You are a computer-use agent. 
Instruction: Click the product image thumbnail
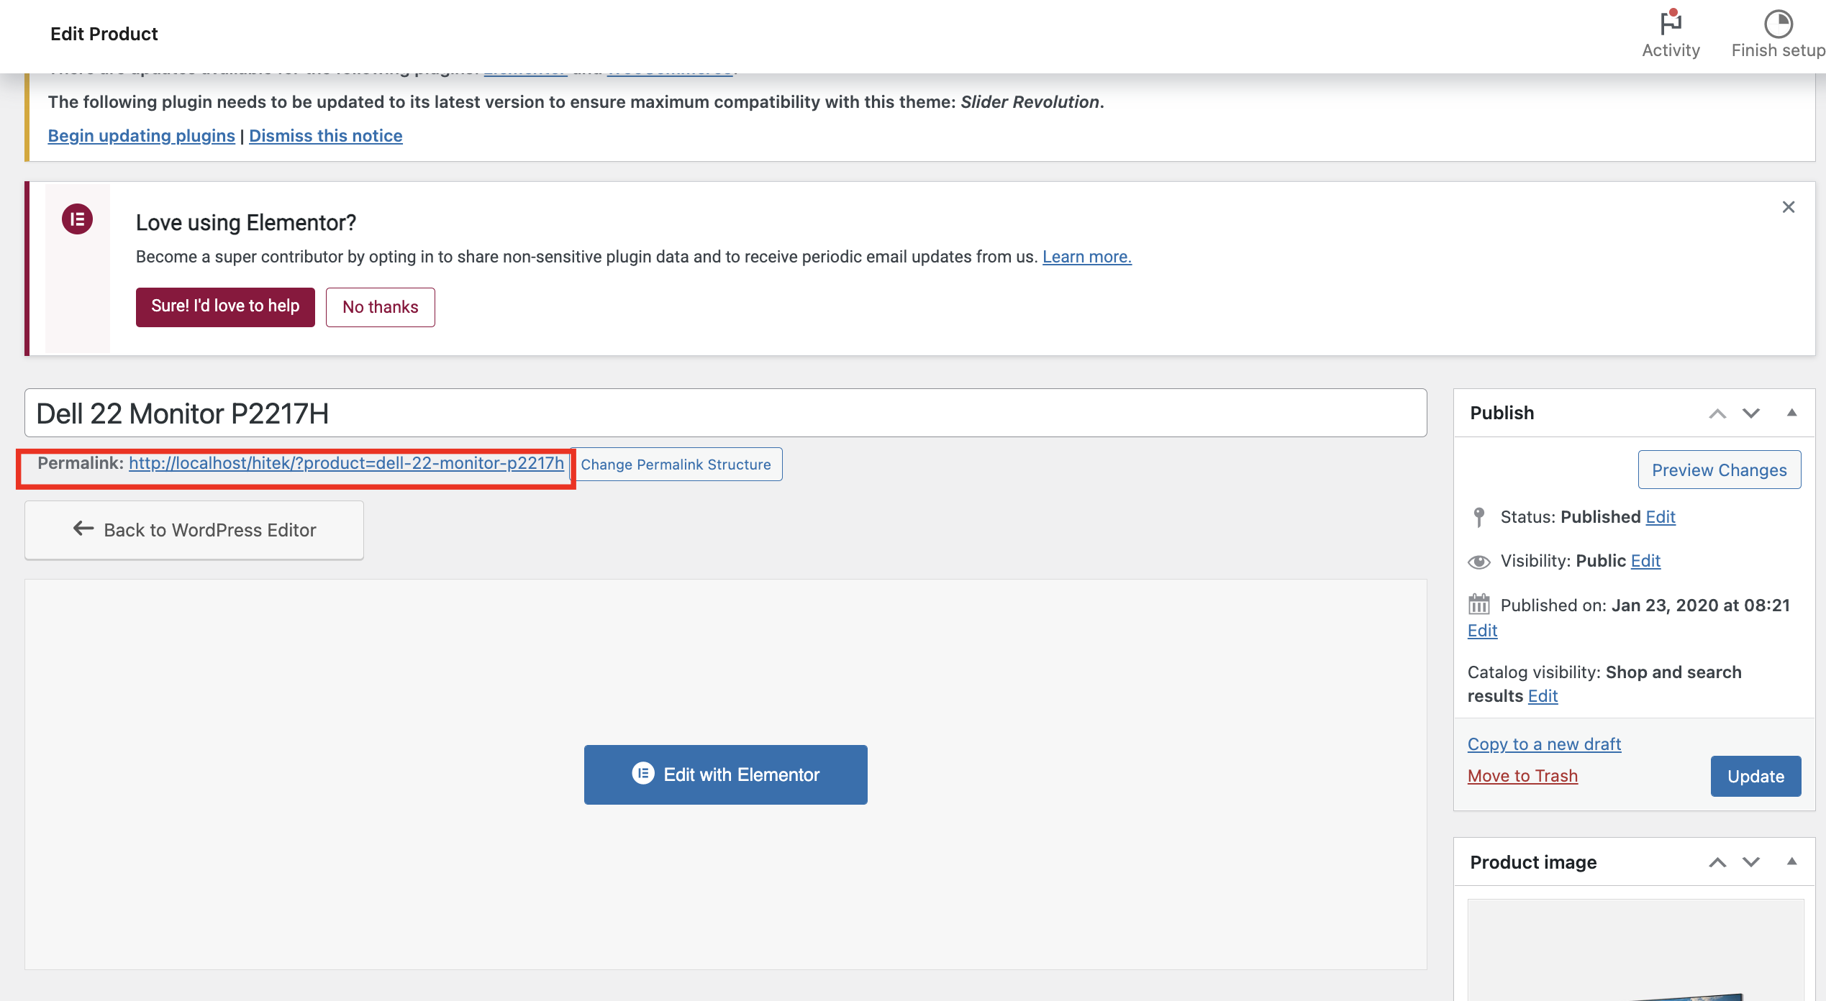pyautogui.click(x=1635, y=950)
